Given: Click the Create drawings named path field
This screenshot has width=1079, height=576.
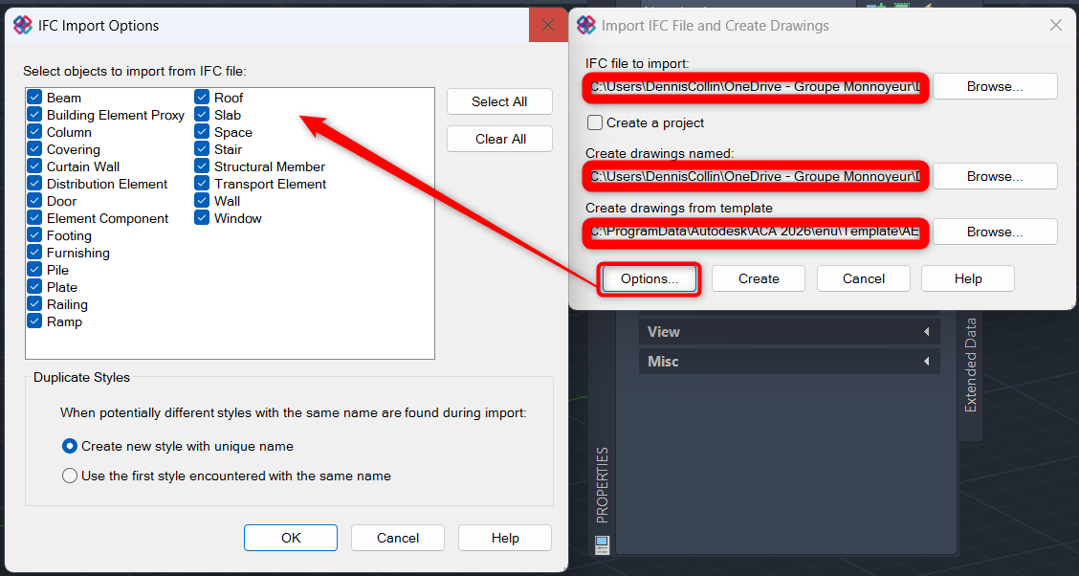Looking at the screenshot, I should pos(754,176).
